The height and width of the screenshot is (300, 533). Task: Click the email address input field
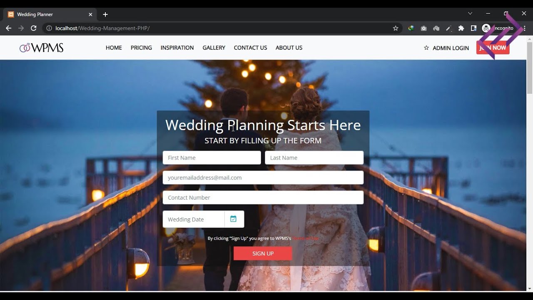click(x=263, y=177)
